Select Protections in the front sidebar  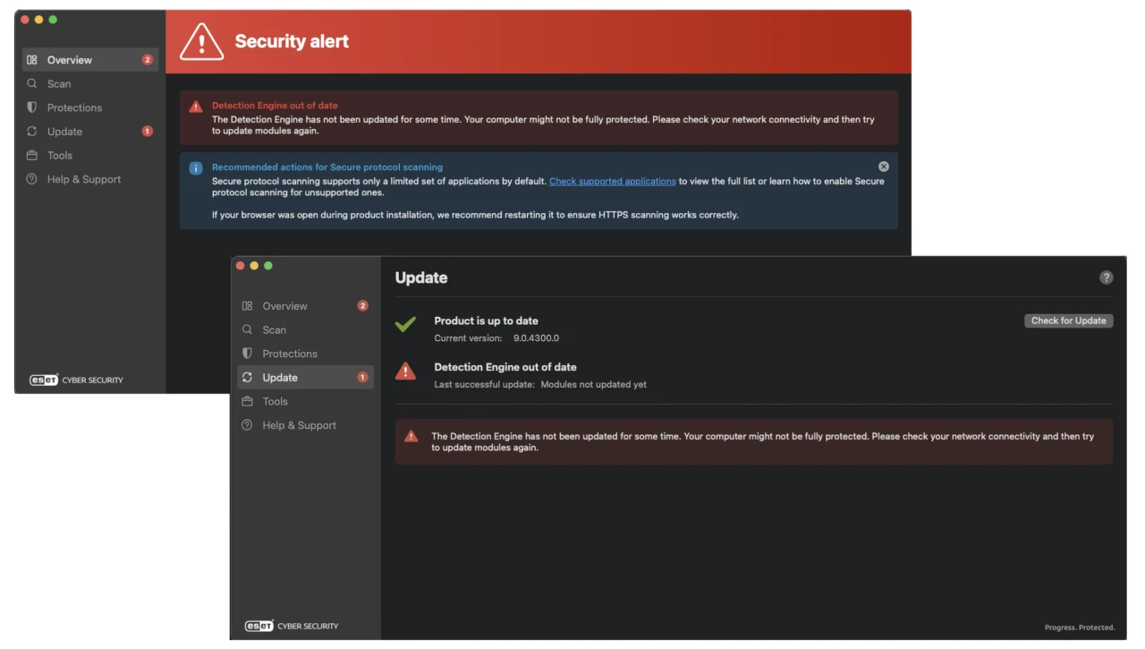coord(289,353)
